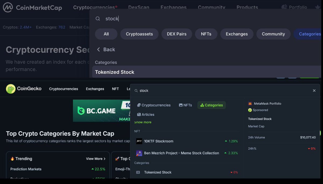Close the CoinGecko search panel with X

point(314,91)
